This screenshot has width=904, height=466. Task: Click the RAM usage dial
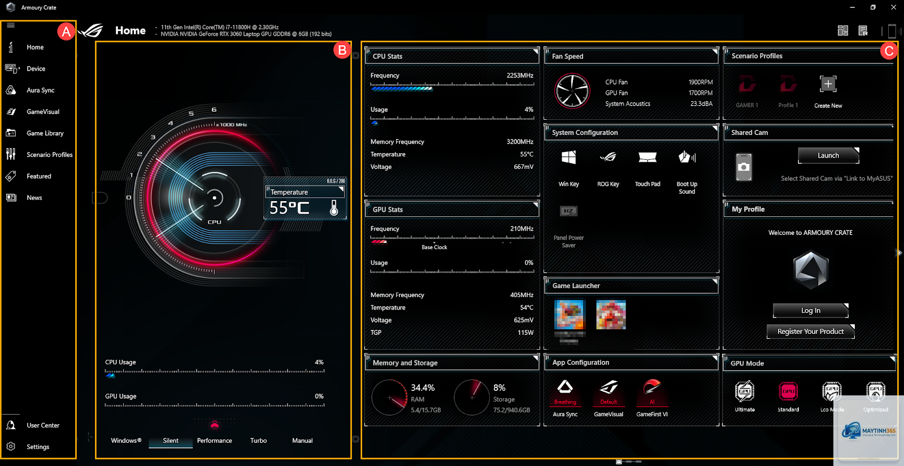point(389,398)
